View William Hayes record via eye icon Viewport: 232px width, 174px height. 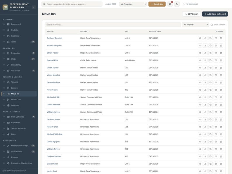click(x=200, y=112)
